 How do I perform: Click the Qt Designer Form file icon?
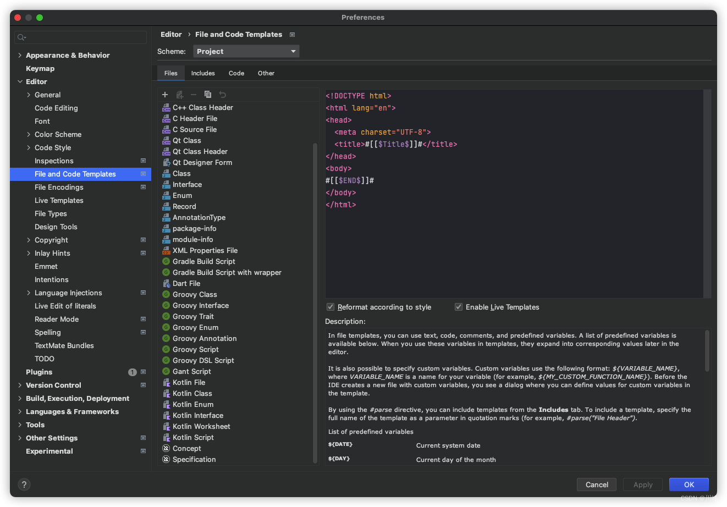(x=166, y=163)
